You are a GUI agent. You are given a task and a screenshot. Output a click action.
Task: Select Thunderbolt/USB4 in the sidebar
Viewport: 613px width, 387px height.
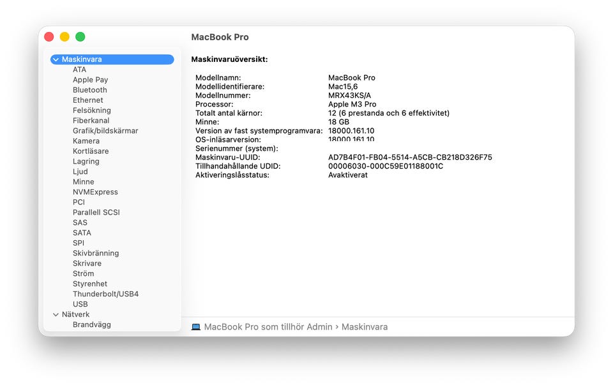tap(105, 294)
